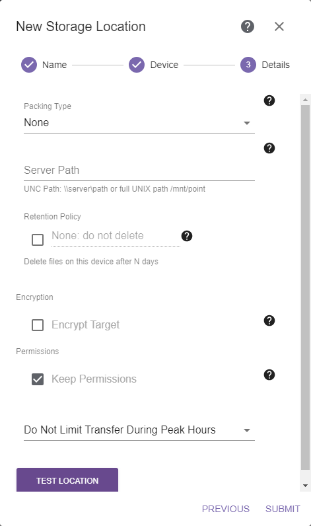Click the Server Path input field
The width and height of the screenshot is (311, 526).
tap(139, 170)
